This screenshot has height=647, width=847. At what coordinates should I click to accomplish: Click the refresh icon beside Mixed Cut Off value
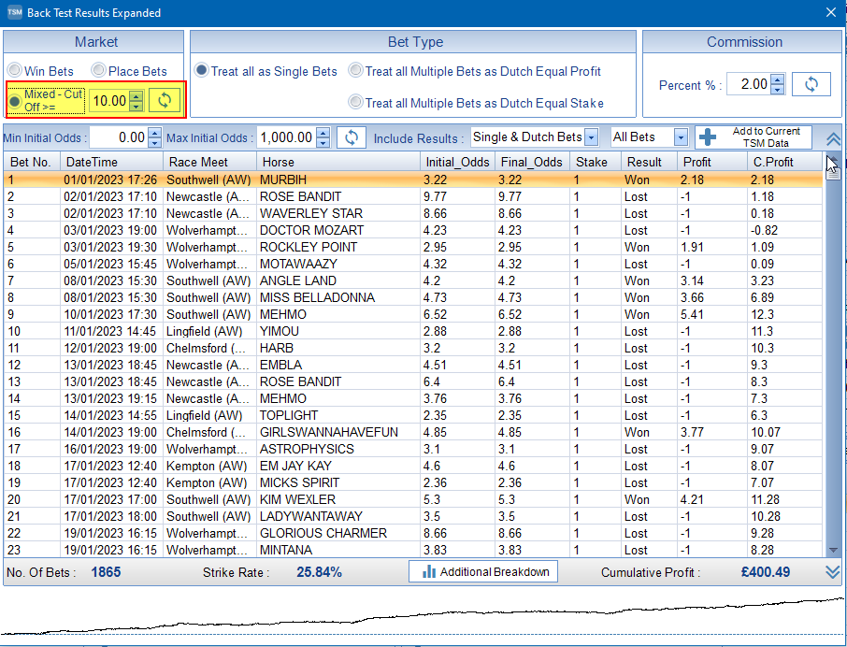click(x=165, y=100)
